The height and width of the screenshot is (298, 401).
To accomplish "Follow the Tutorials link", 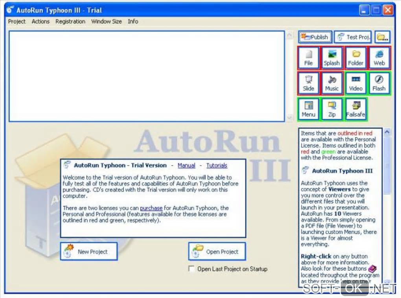I will pyautogui.click(x=217, y=165).
